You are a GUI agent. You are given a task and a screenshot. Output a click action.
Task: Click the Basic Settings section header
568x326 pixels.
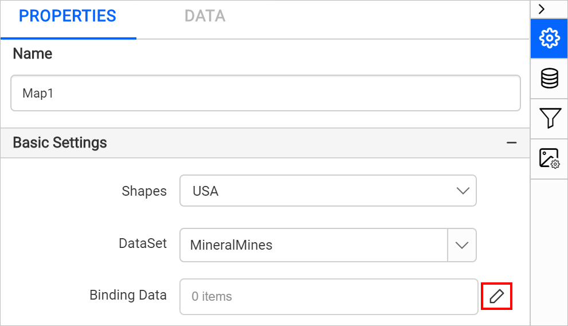pyautogui.click(x=265, y=143)
